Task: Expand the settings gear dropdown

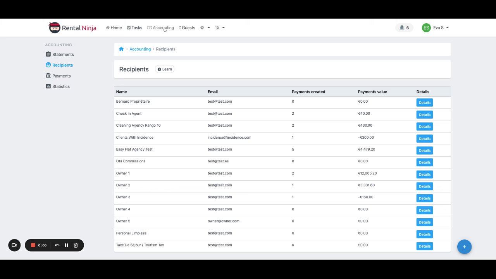Action: pyautogui.click(x=205, y=28)
